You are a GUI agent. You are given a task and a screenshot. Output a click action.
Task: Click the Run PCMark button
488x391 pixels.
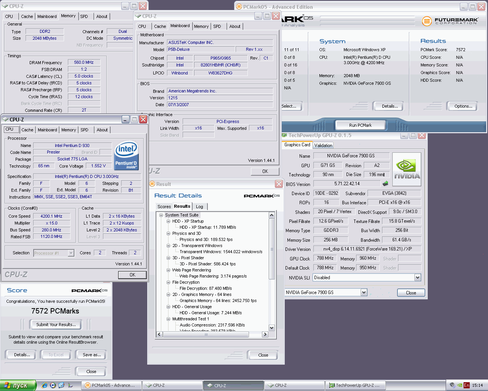click(360, 125)
